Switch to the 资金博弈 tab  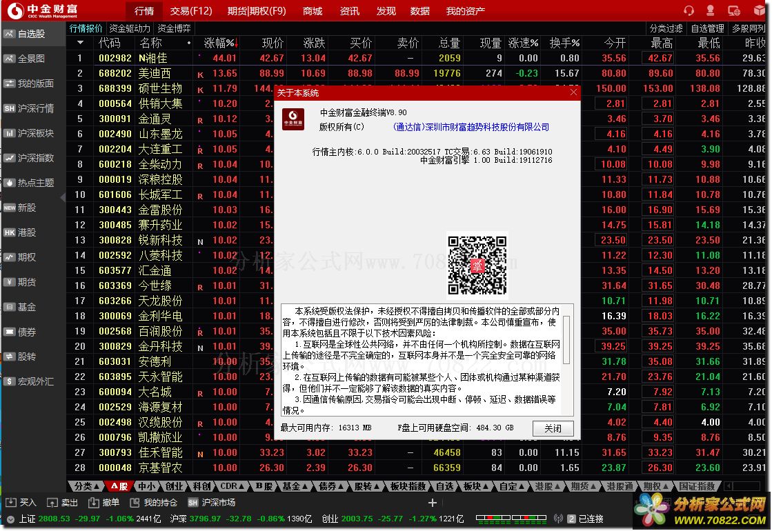174,28
